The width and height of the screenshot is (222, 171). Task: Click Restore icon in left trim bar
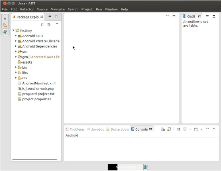5,19
